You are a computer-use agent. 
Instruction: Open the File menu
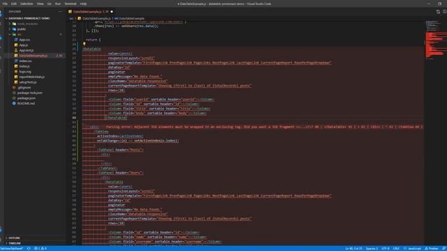click(x=5, y=3)
